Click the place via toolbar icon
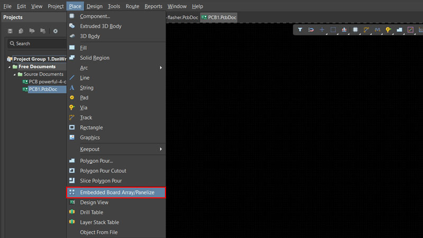Screen dimensions: 423x238 (x=389, y=30)
